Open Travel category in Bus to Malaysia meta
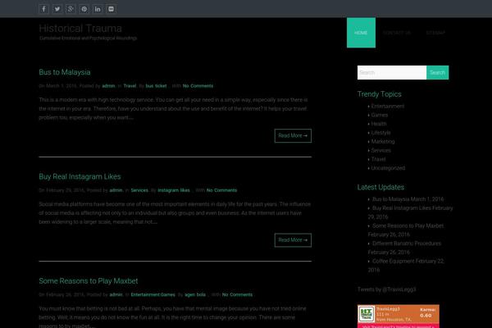 pos(130,86)
